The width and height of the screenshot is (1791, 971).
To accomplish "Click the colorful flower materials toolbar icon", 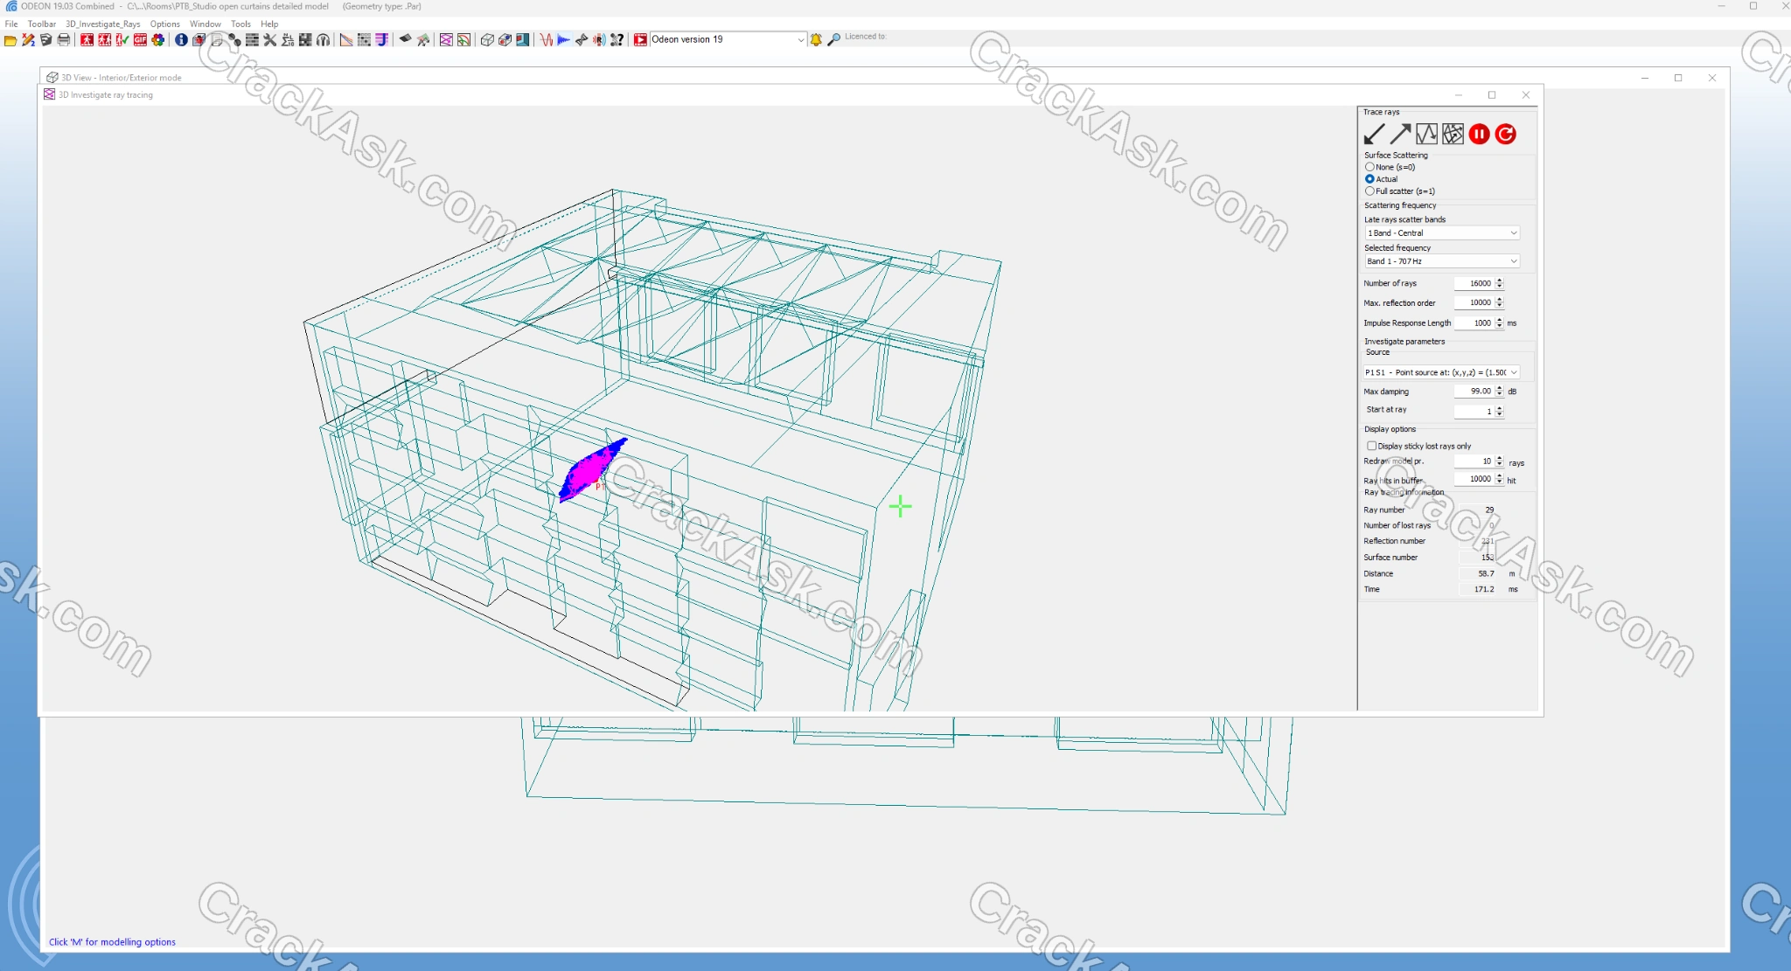I will [x=157, y=40].
